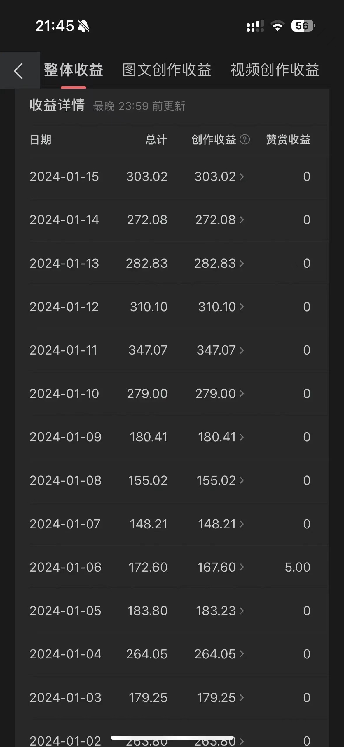
Task: Switch to the 图文创作收益 tab
Action: [x=167, y=70]
